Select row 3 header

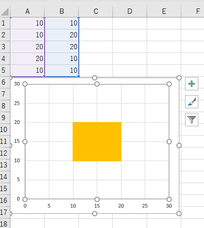click(x=5, y=47)
